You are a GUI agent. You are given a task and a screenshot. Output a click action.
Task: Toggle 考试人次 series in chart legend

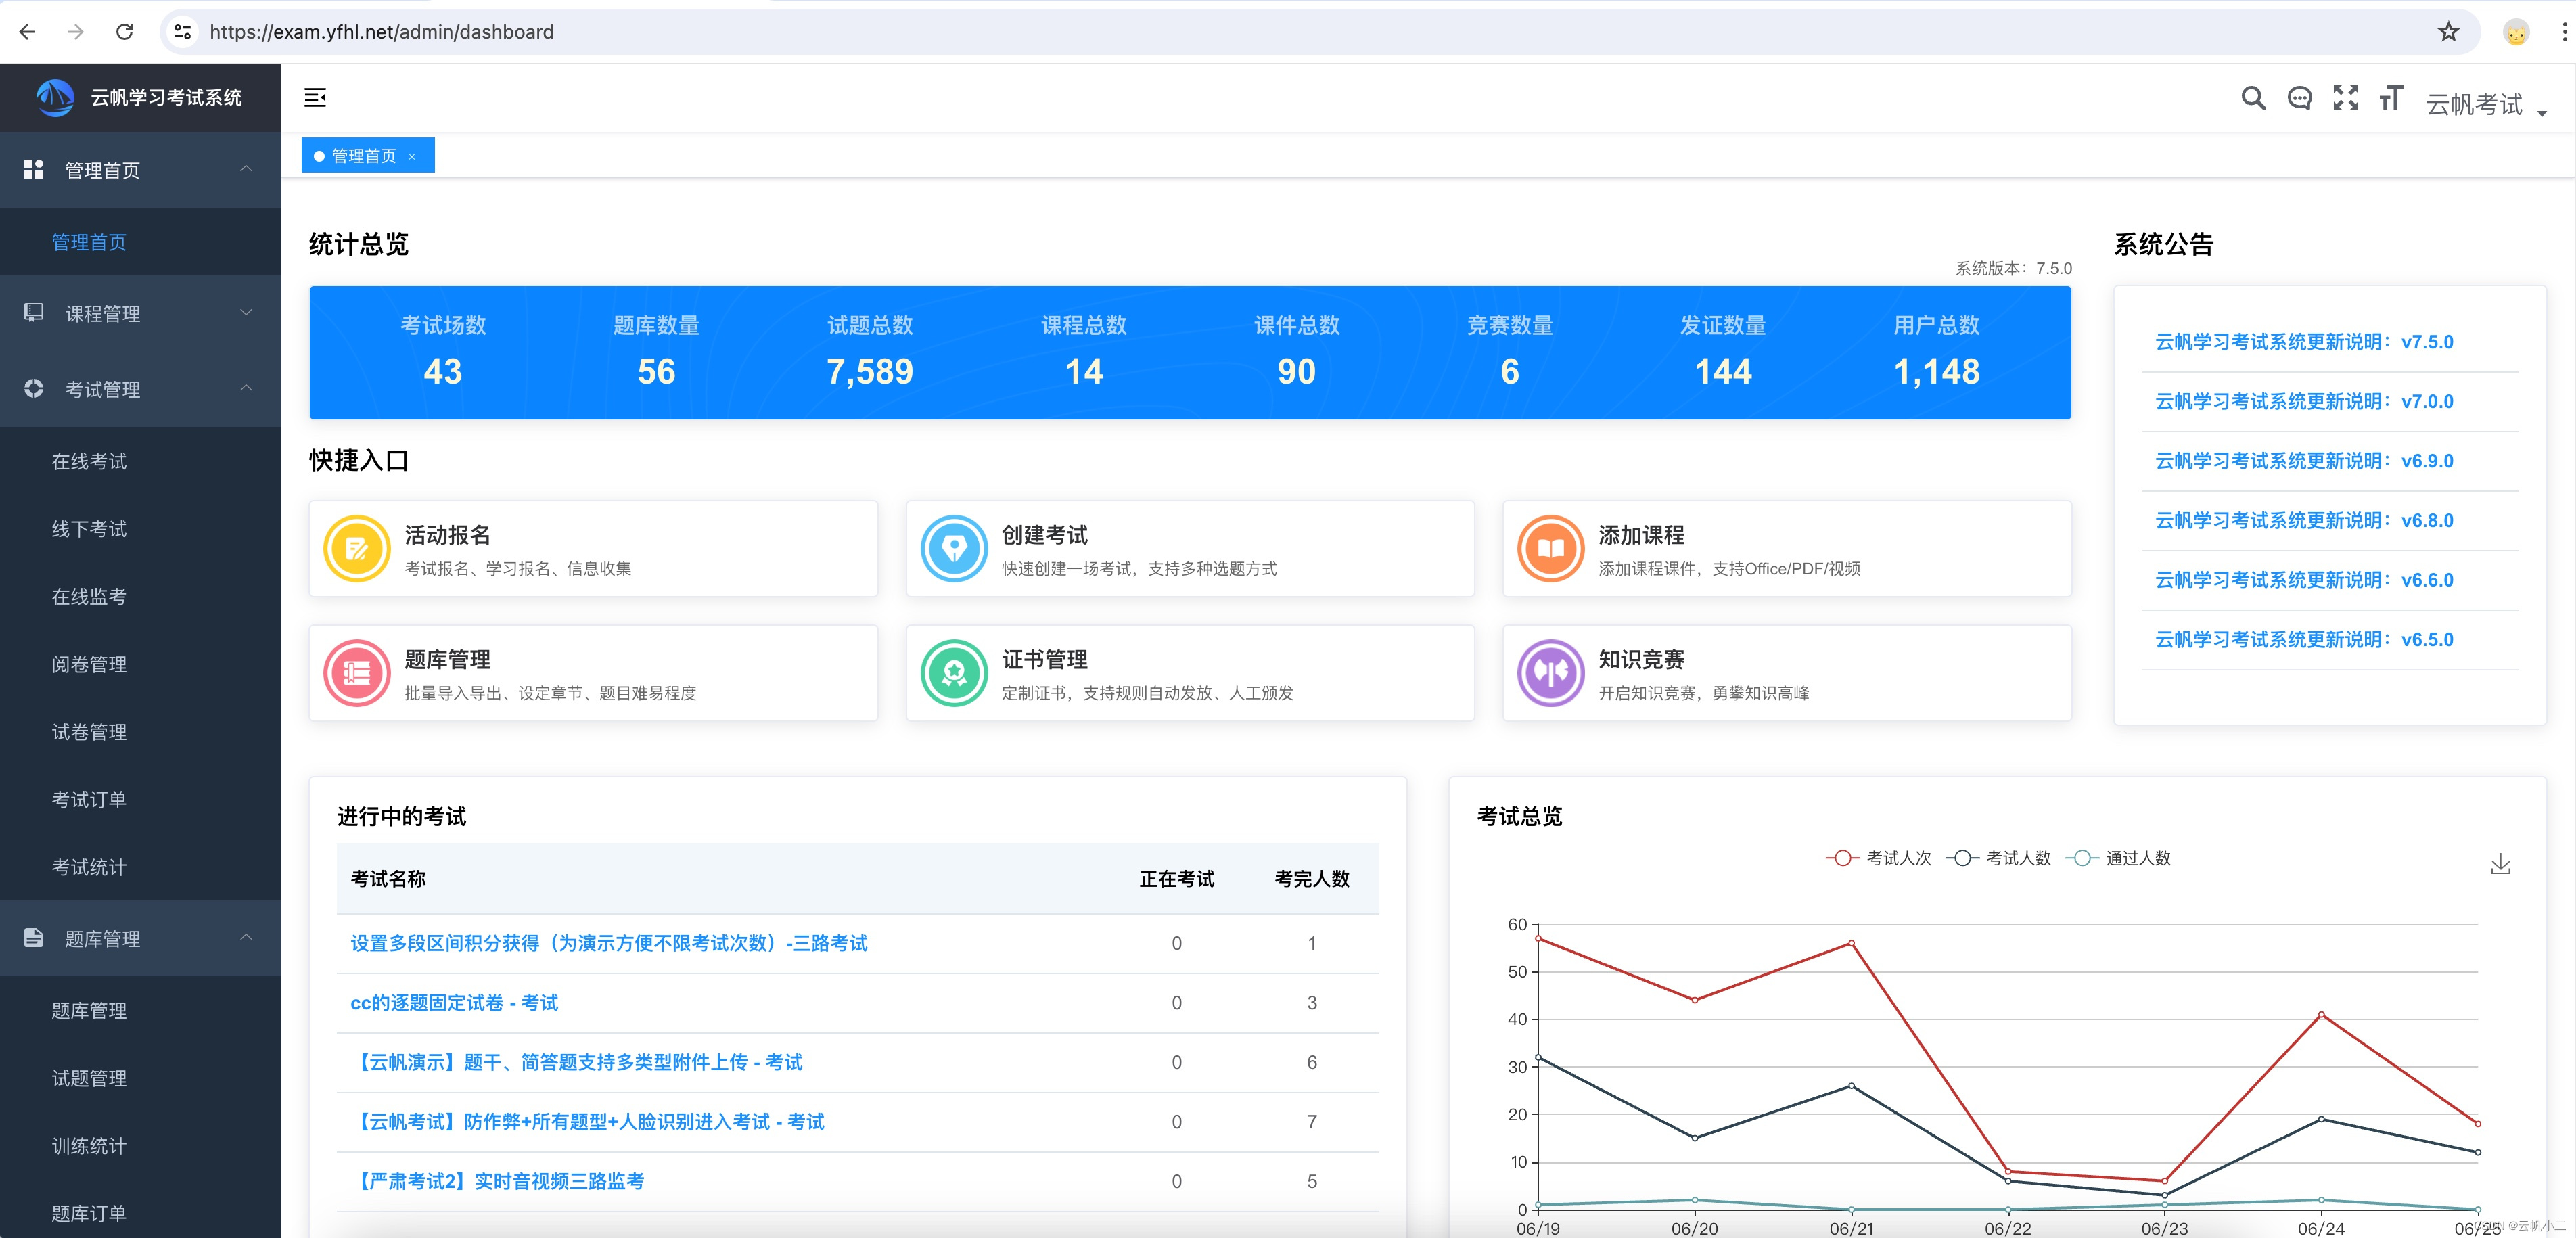1879,858
